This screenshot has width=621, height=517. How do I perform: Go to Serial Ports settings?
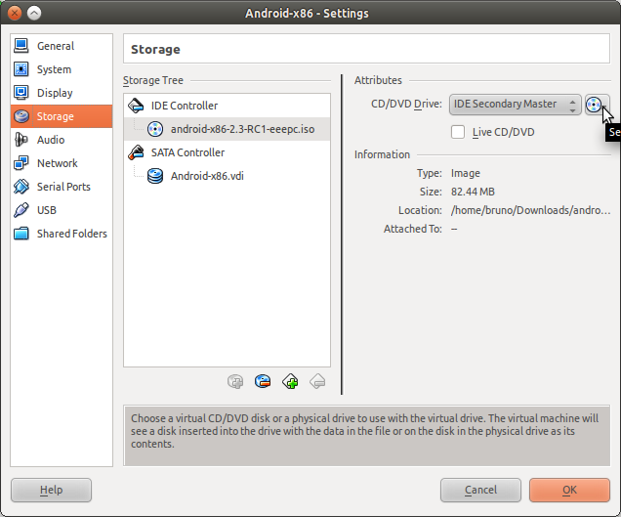(62, 187)
